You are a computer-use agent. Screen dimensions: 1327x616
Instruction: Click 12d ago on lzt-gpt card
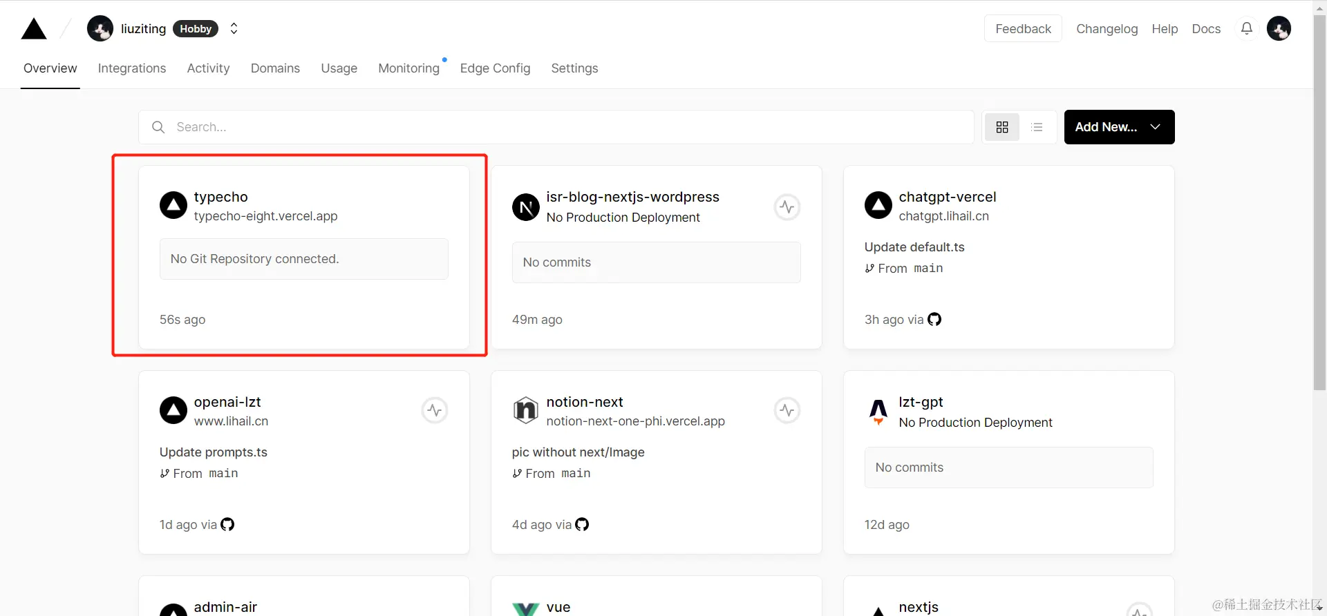tap(887, 525)
